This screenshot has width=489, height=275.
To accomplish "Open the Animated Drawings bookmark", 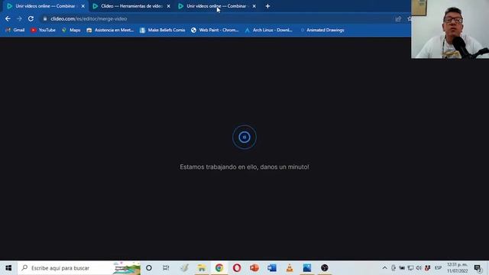I will point(322,31).
